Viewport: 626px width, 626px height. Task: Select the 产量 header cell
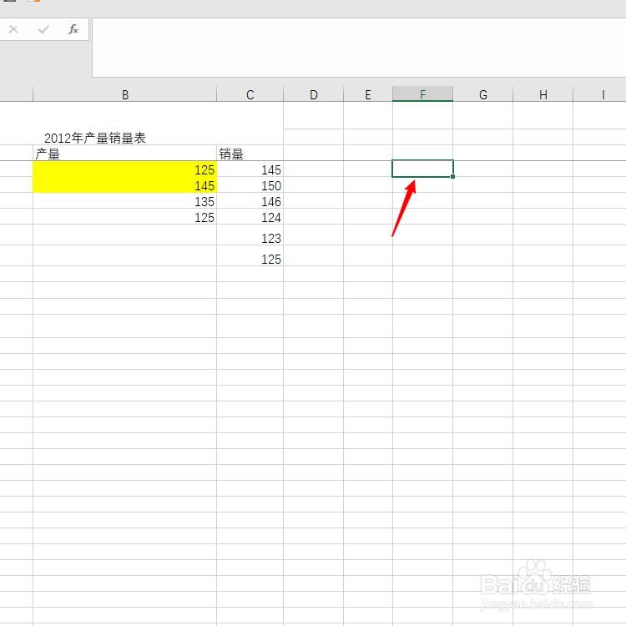click(124, 154)
